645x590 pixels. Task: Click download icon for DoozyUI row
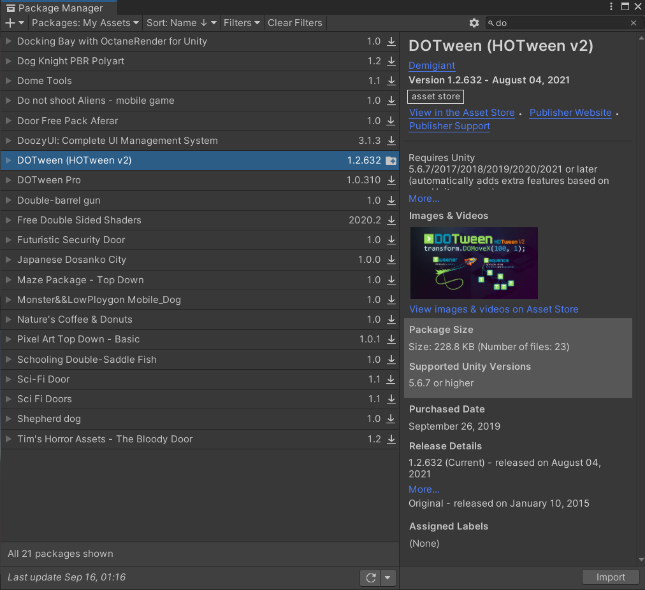(x=391, y=141)
